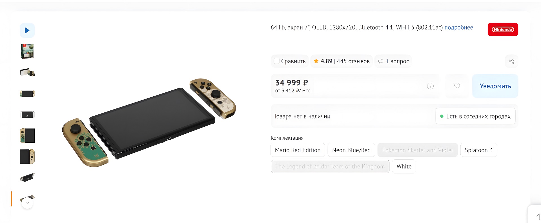Image resolution: width=541 pixels, height=223 pixels.
Task: Add product to favorites with heart icon
Action: coord(457,86)
